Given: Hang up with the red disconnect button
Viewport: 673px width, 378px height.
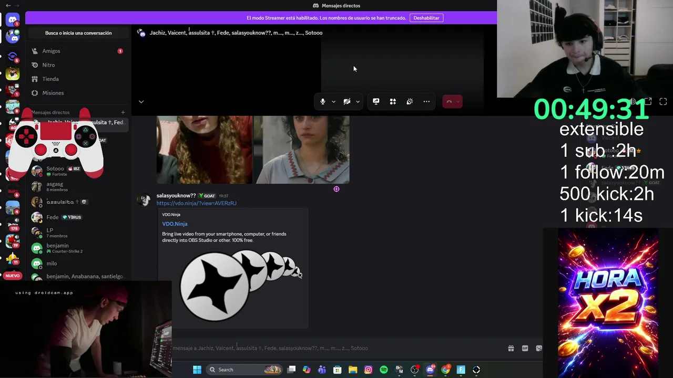Looking at the screenshot, I should [x=449, y=101].
